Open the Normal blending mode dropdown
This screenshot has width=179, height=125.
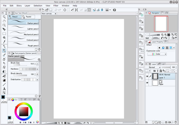(x=153, y=67)
